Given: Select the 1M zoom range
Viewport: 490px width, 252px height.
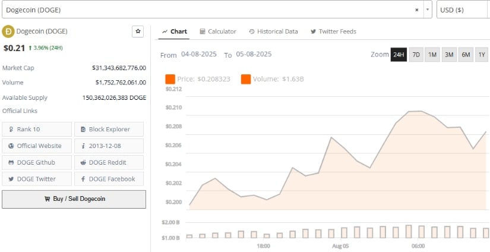Looking at the screenshot, I should pyautogui.click(x=432, y=55).
